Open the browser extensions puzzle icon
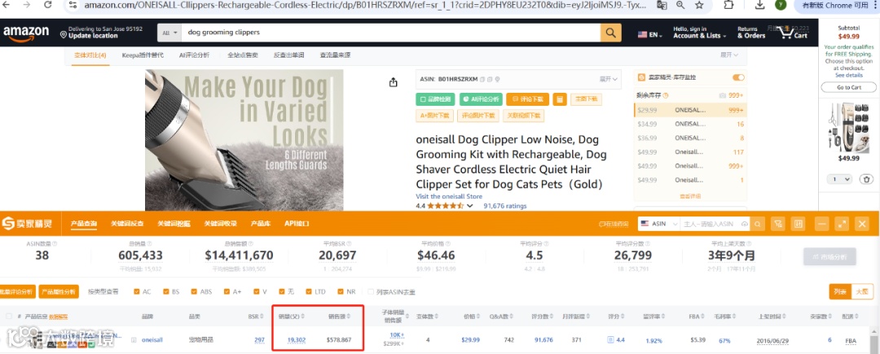This screenshot has width=880, height=354. (x=728, y=5)
